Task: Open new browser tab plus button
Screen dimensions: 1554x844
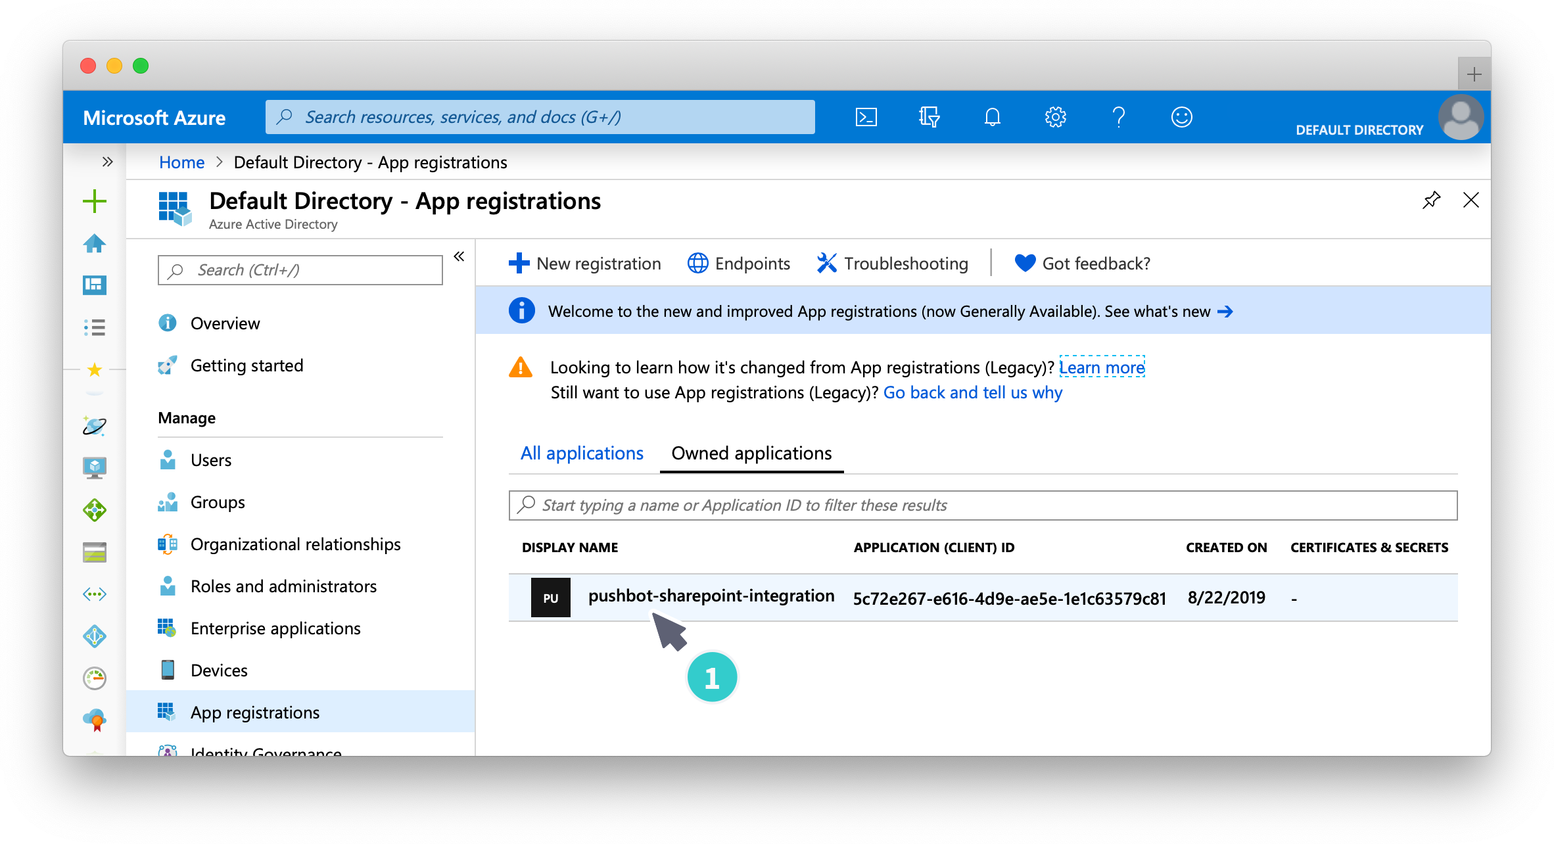Action: [1474, 74]
